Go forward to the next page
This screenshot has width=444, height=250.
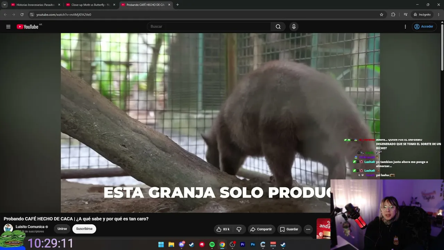tap(14, 15)
